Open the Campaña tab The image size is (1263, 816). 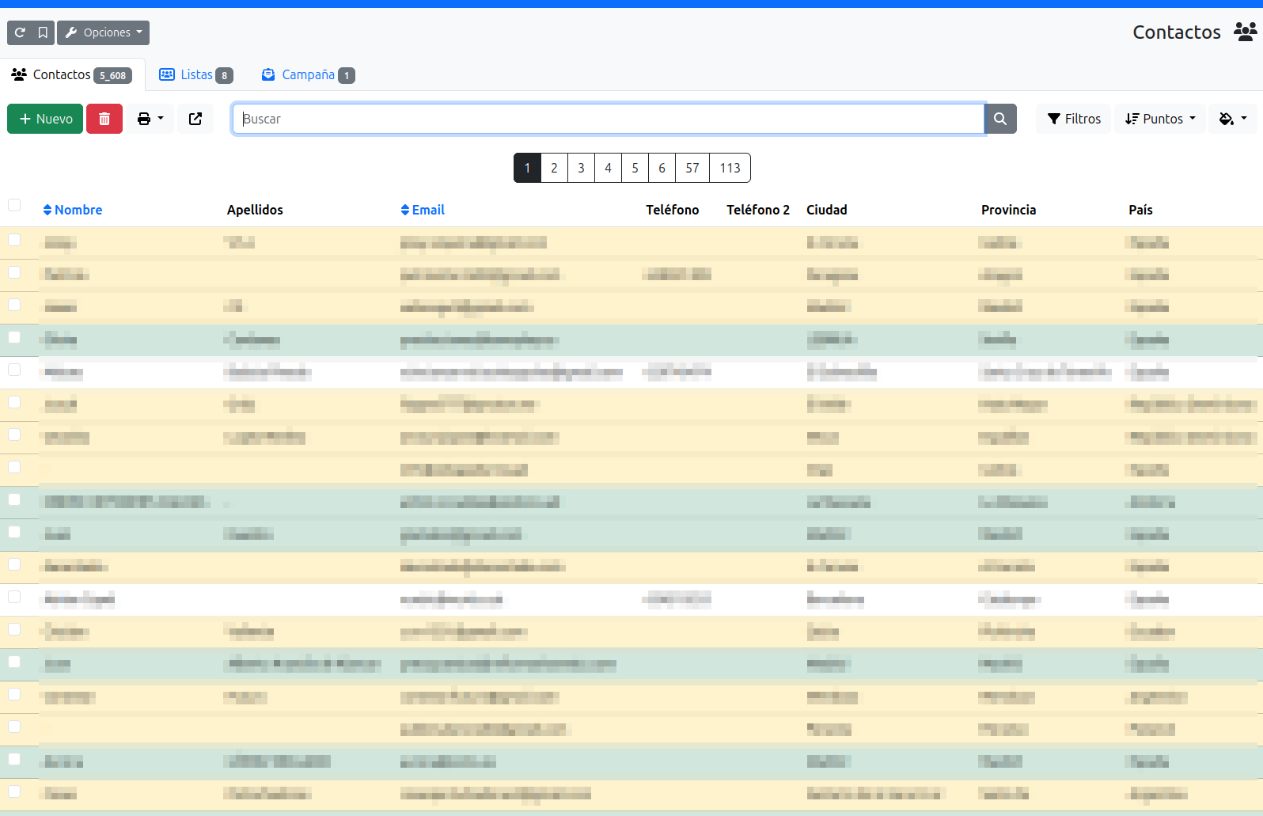point(308,74)
